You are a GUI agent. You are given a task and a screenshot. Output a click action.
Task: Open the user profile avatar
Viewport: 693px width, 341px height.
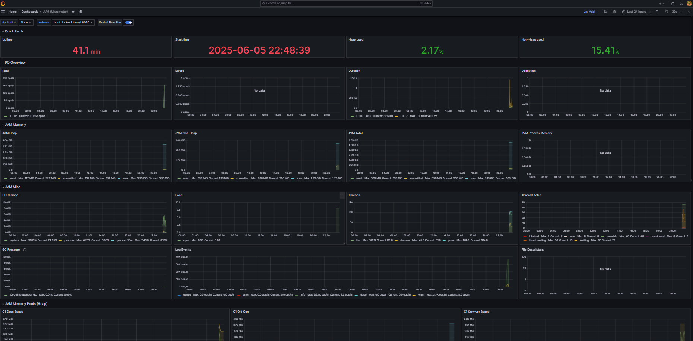coord(689,4)
